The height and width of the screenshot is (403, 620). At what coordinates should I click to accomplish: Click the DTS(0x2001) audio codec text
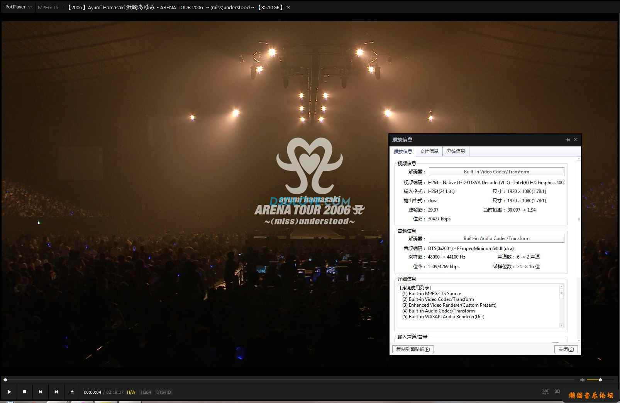click(471, 249)
